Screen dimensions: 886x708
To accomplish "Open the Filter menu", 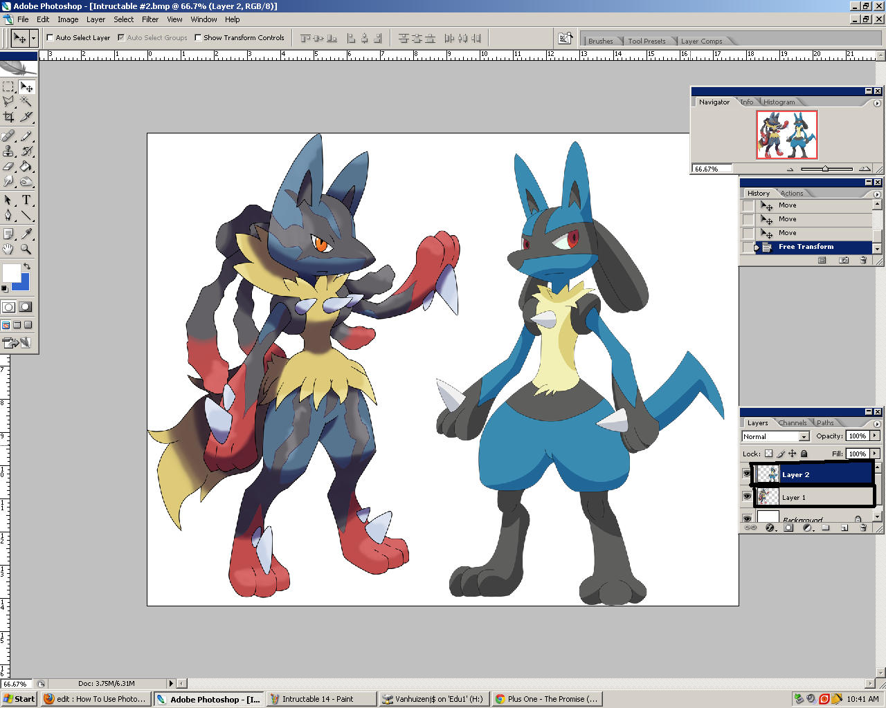I will pyautogui.click(x=150, y=19).
